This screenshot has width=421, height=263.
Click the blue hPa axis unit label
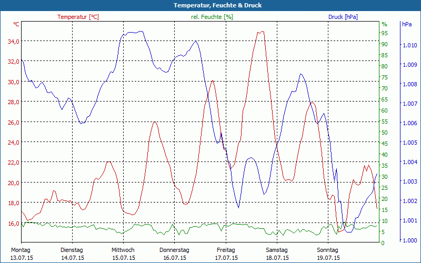[x=407, y=24]
